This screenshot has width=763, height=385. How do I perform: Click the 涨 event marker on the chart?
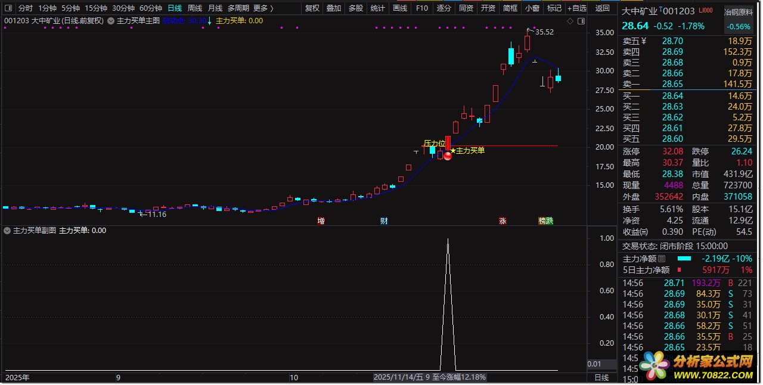[x=503, y=221]
